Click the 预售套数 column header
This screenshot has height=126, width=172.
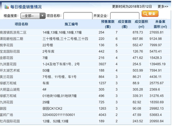pyautogui.click(x=108, y=24)
